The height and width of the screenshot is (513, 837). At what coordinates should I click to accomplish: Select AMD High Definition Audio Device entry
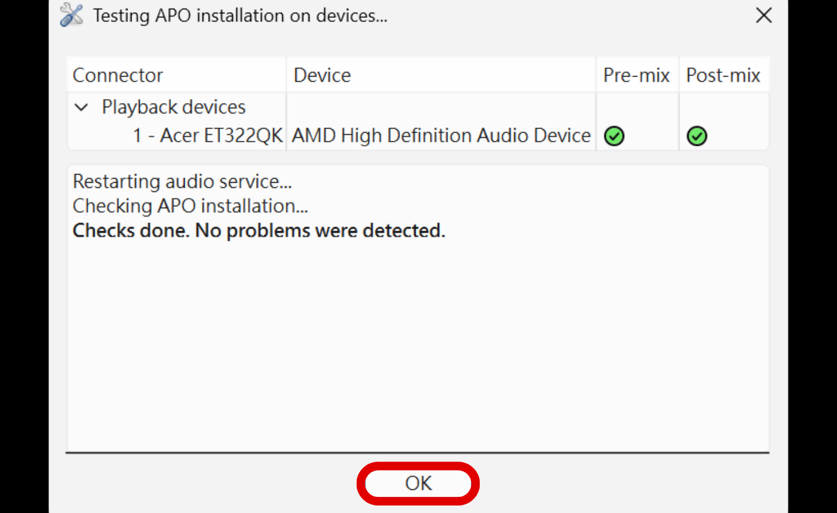[441, 135]
